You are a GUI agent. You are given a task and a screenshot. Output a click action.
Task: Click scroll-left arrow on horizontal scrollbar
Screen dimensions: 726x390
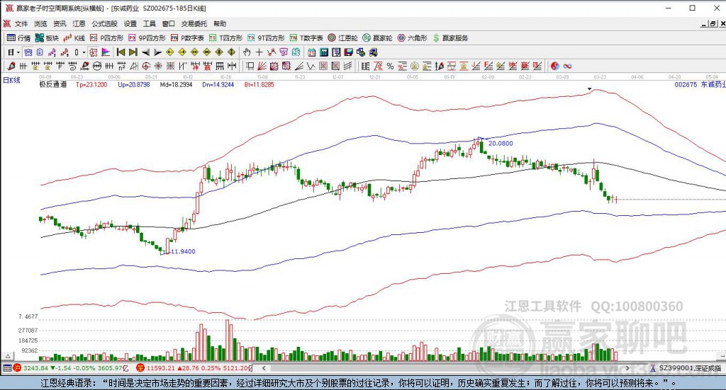[x=264, y=368]
